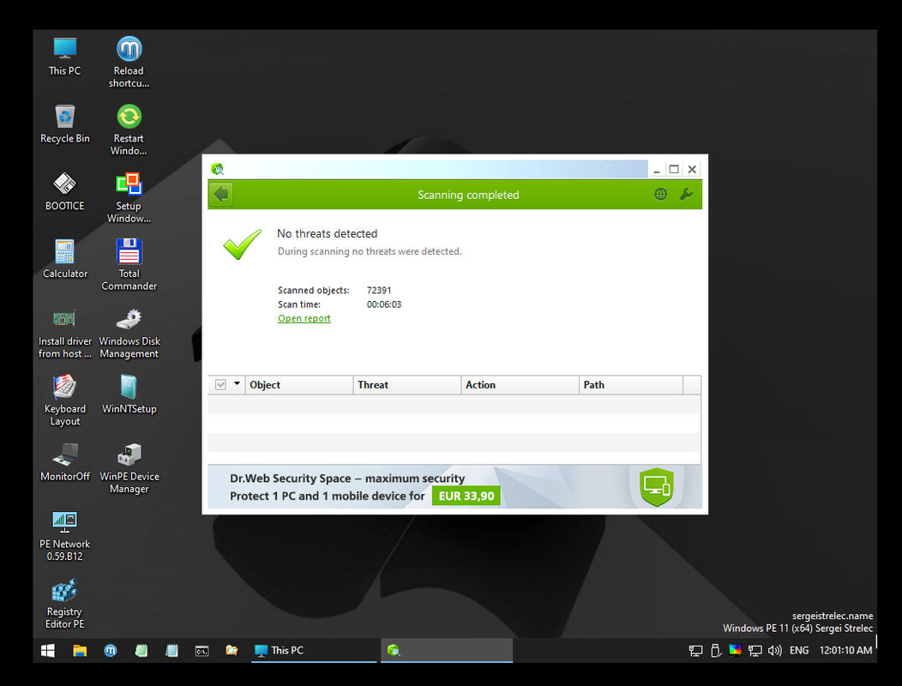Open the Dr.Web Security Space banner
Viewport: 902px width, 686px height.
454,487
